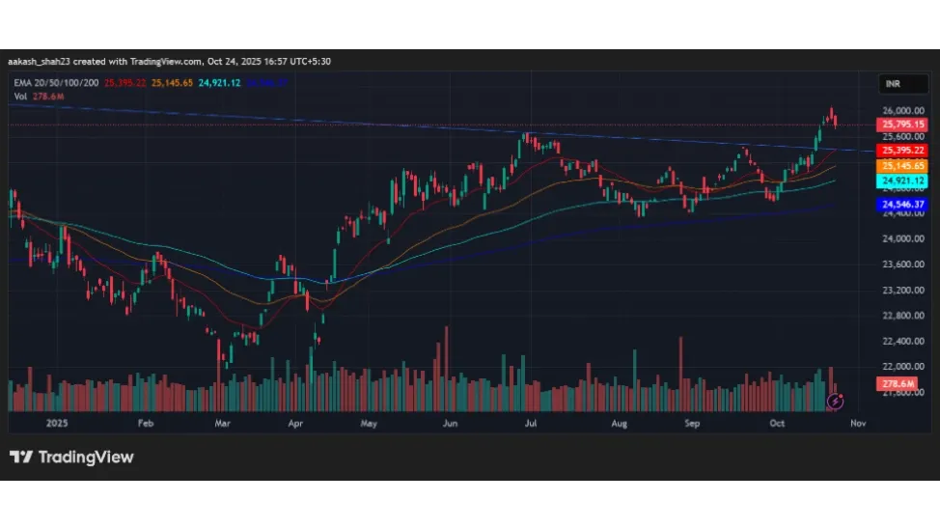Click the blue 24,546.37 EMA price tag
Screen dimensions: 940x529
(901, 205)
